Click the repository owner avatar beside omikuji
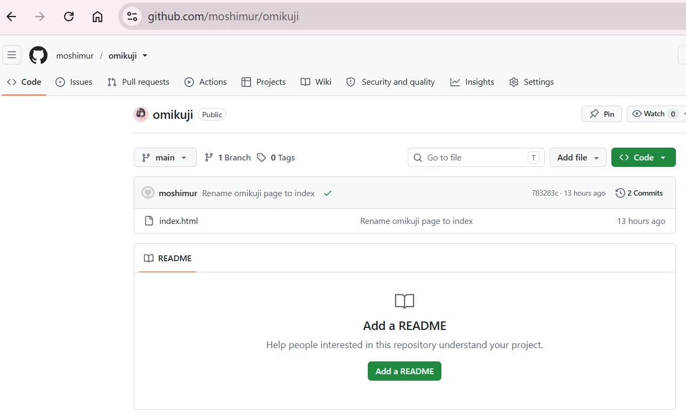Screen dimensions: 686x419 coord(141,115)
